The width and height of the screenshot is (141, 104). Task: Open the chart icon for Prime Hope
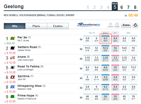click(x=81, y=97)
